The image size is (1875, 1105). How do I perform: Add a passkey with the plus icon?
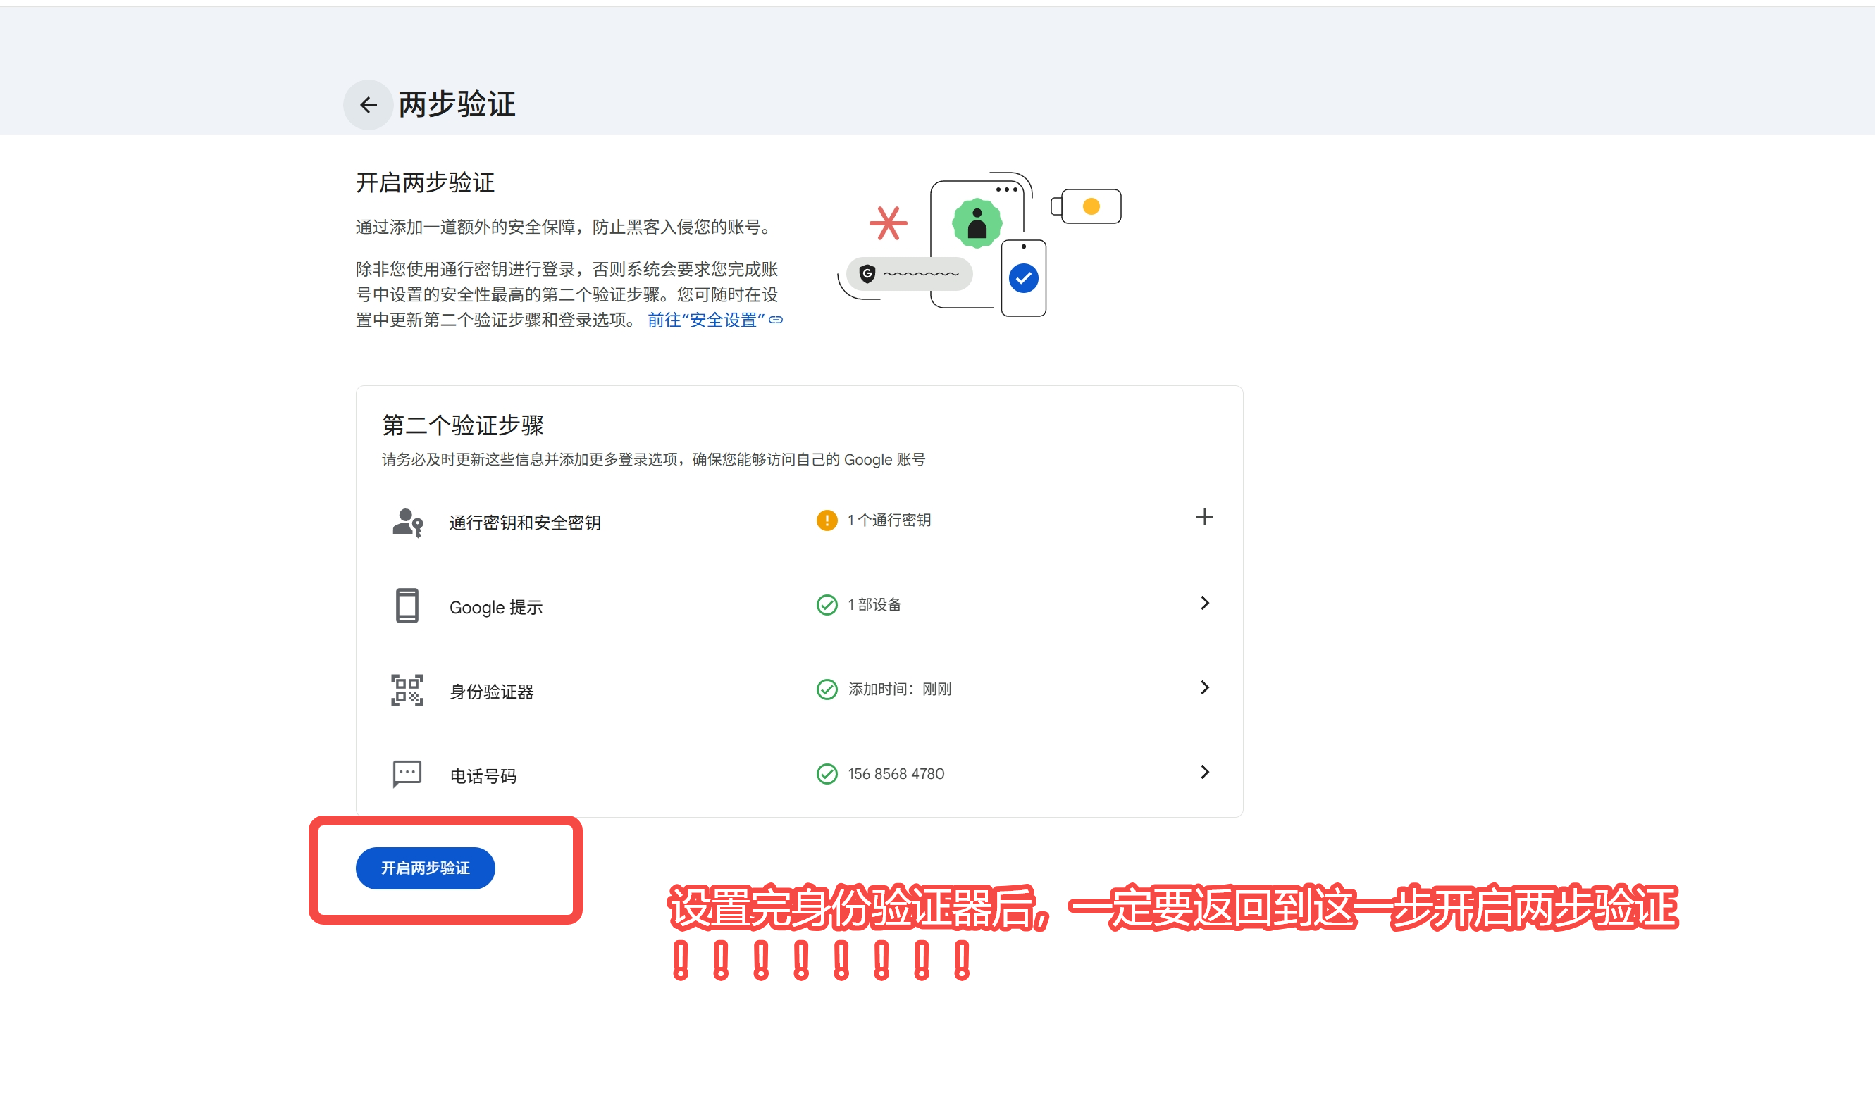(x=1205, y=518)
